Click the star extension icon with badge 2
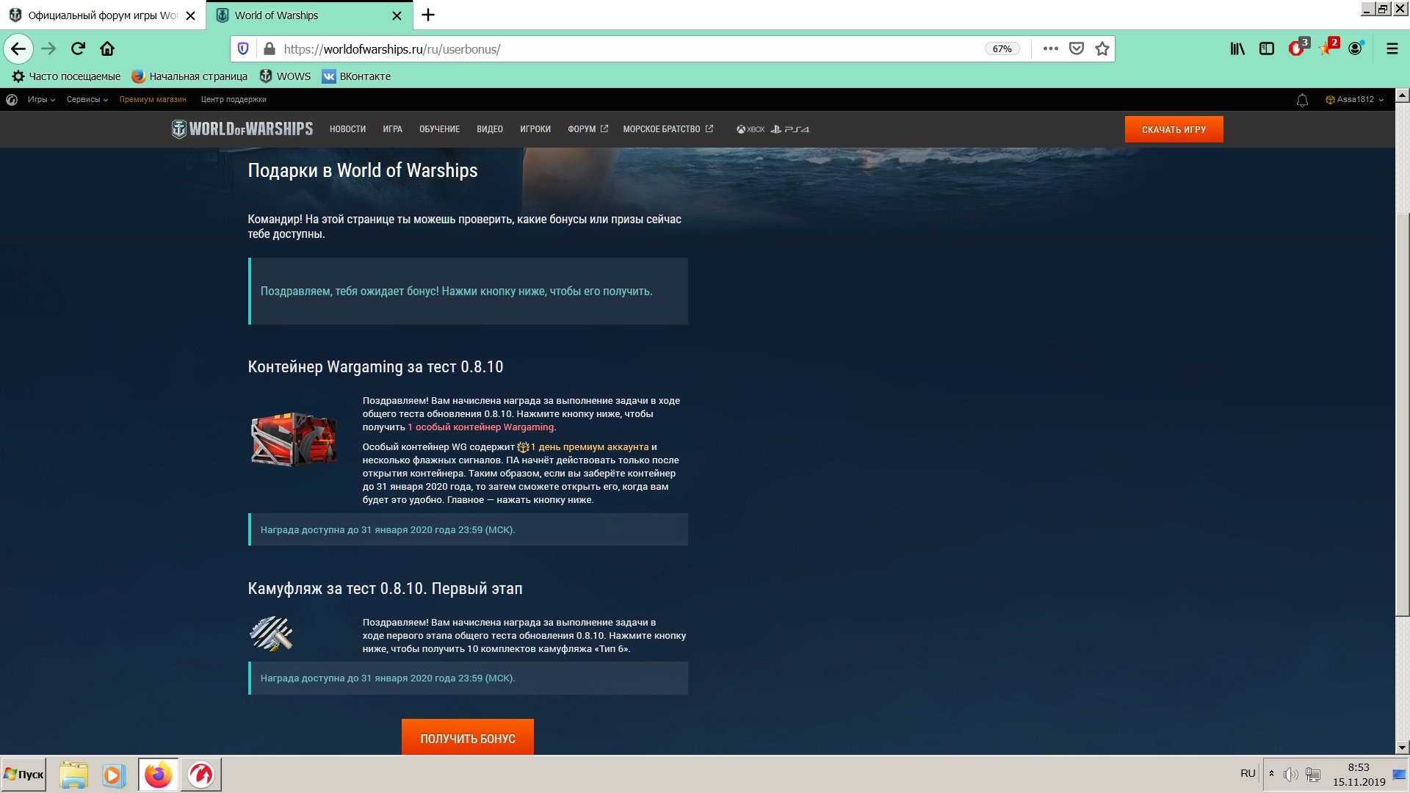The image size is (1410, 793). pyautogui.click(x=1327, y=48)
